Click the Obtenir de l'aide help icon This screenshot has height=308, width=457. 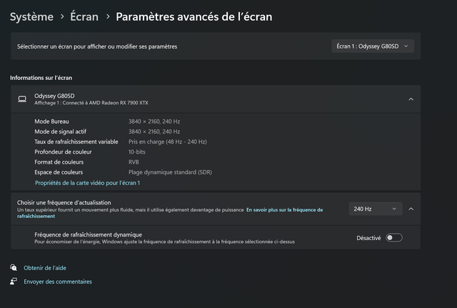[x=14, y=267]
